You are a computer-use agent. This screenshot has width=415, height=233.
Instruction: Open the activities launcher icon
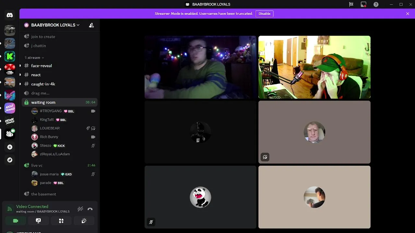(61, 221)
